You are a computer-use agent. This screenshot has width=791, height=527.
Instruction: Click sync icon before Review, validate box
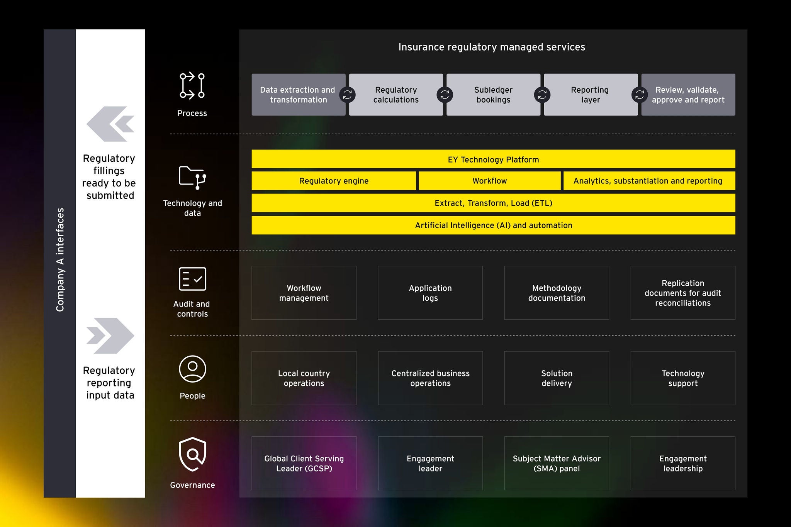[639, 95]
